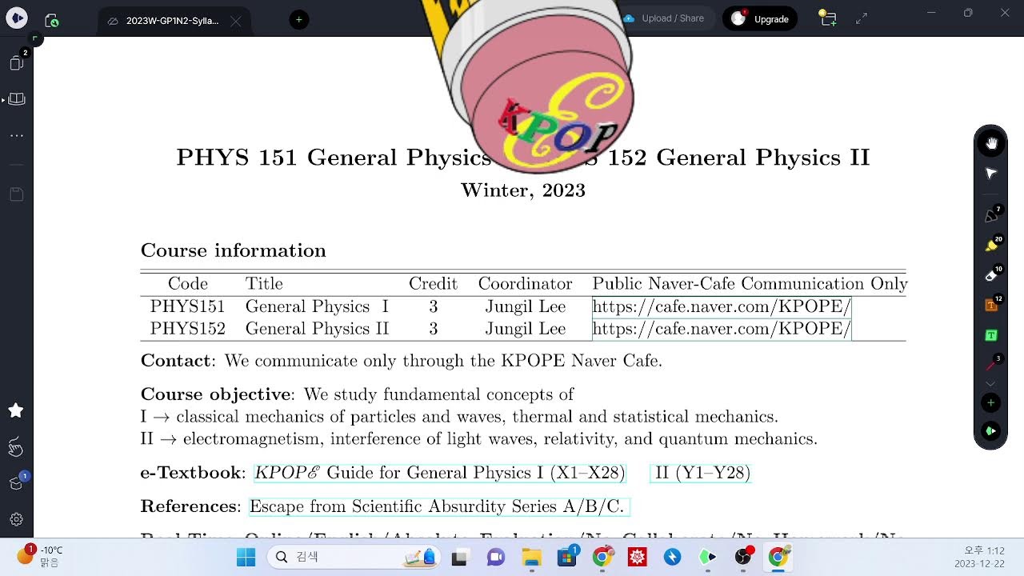The image size is (1024, 576).
Task: Select the green text tool
Action: pos(991,335)
